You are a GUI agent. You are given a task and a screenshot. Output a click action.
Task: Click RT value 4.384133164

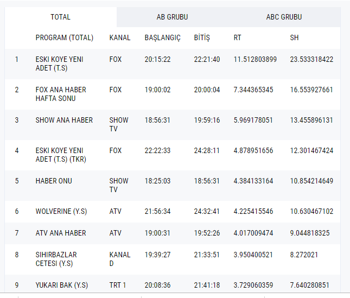[x=253, y=181]
